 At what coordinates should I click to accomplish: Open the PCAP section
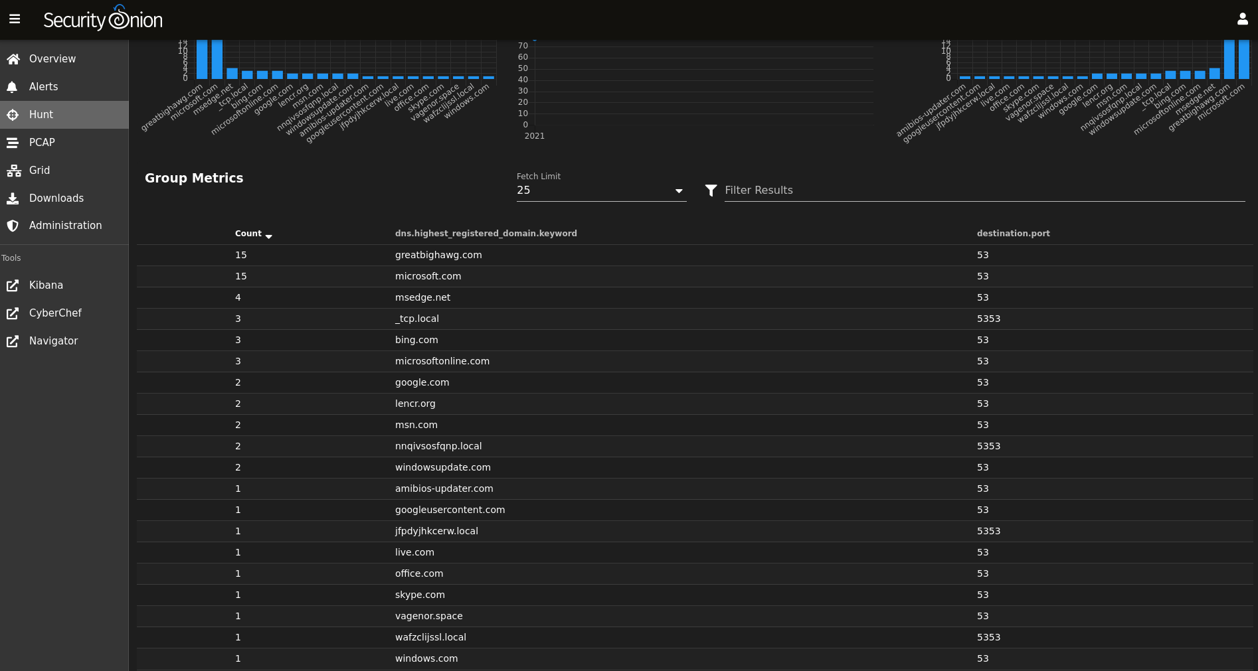64,143
